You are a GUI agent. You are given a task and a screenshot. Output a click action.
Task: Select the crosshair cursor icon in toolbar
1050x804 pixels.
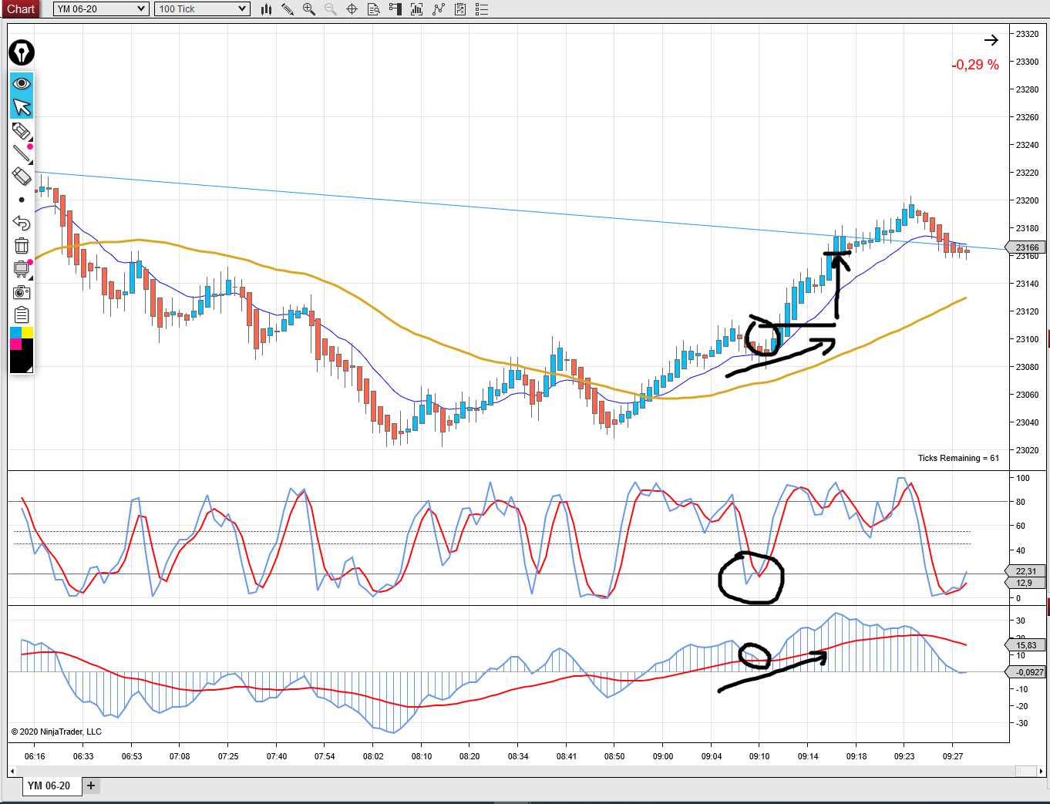pos(352,9)
